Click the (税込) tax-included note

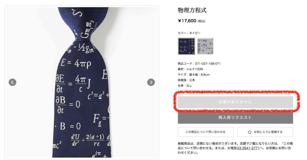pyautogui.click(x=201, y=21)
